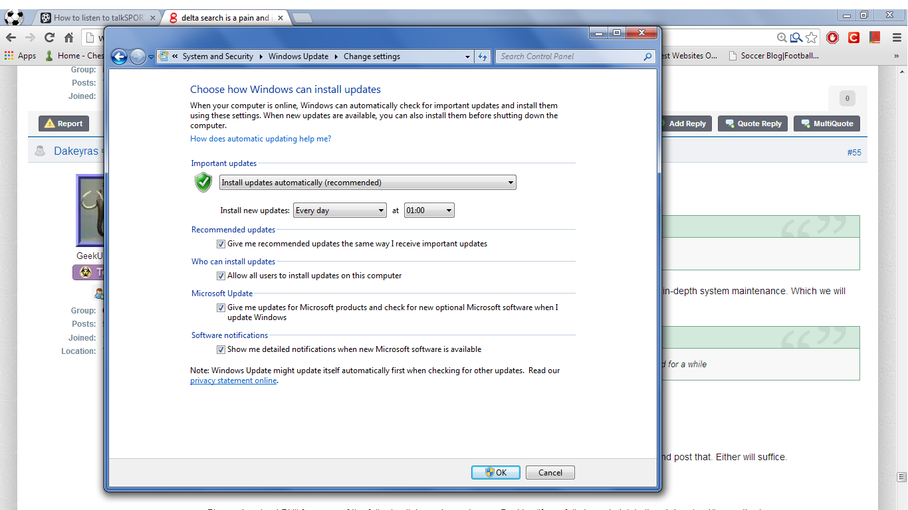Image resolution: width=908 pixels, height=510 pixels.
Task: Open the Apps bookmark shortcut
Action: pos(20,56)
